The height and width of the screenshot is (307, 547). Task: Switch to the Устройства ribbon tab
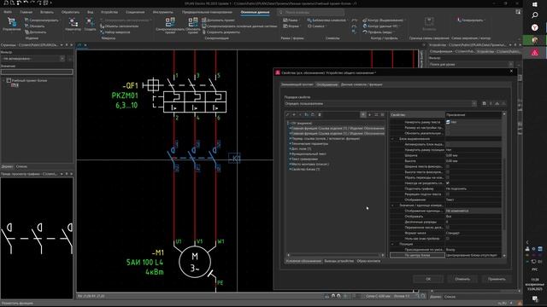[x=109, y=12]
